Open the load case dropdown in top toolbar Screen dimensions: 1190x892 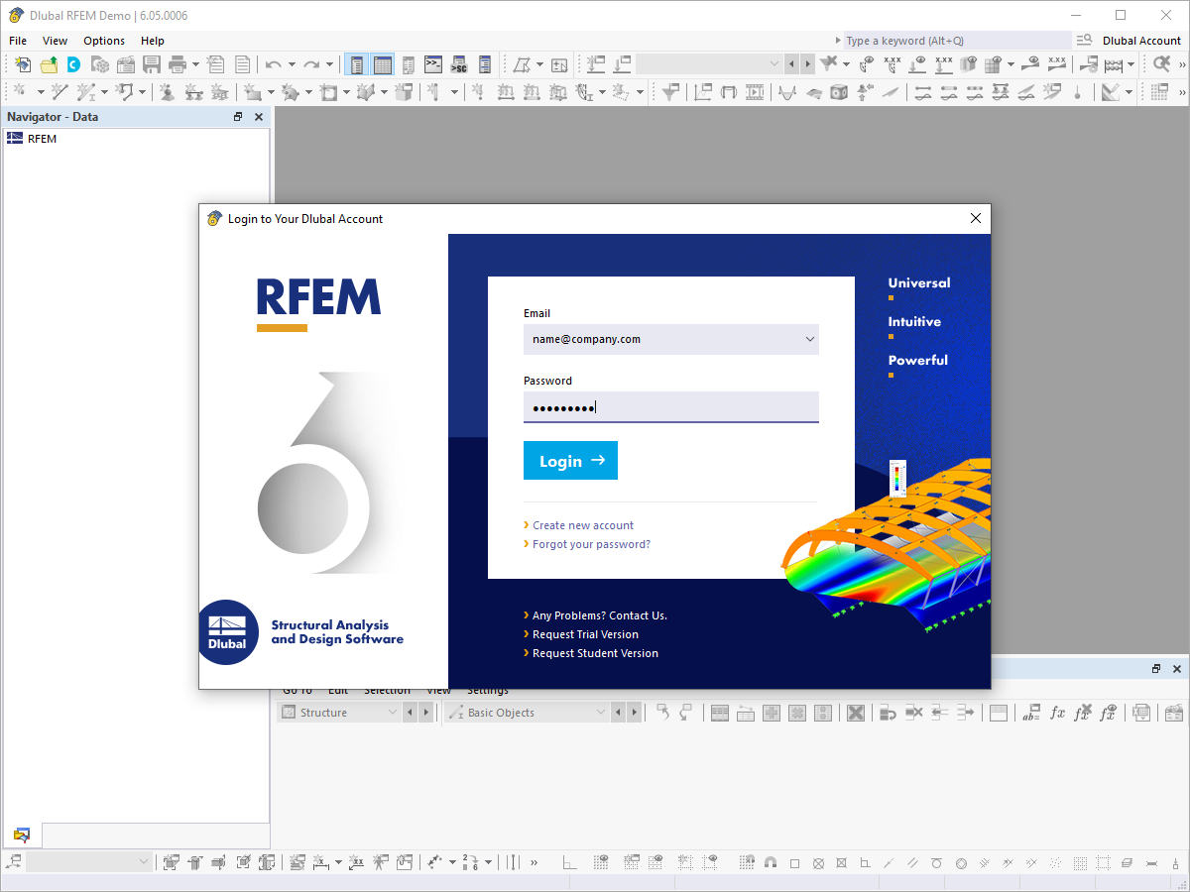point(710,64)
